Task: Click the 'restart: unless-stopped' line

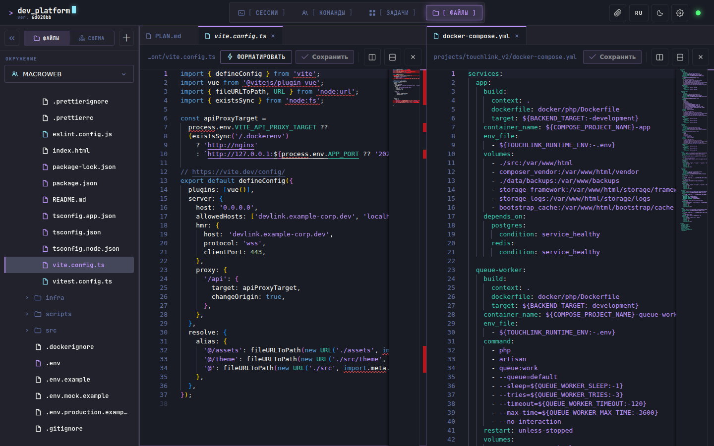Action: click(x=528, y=431)
